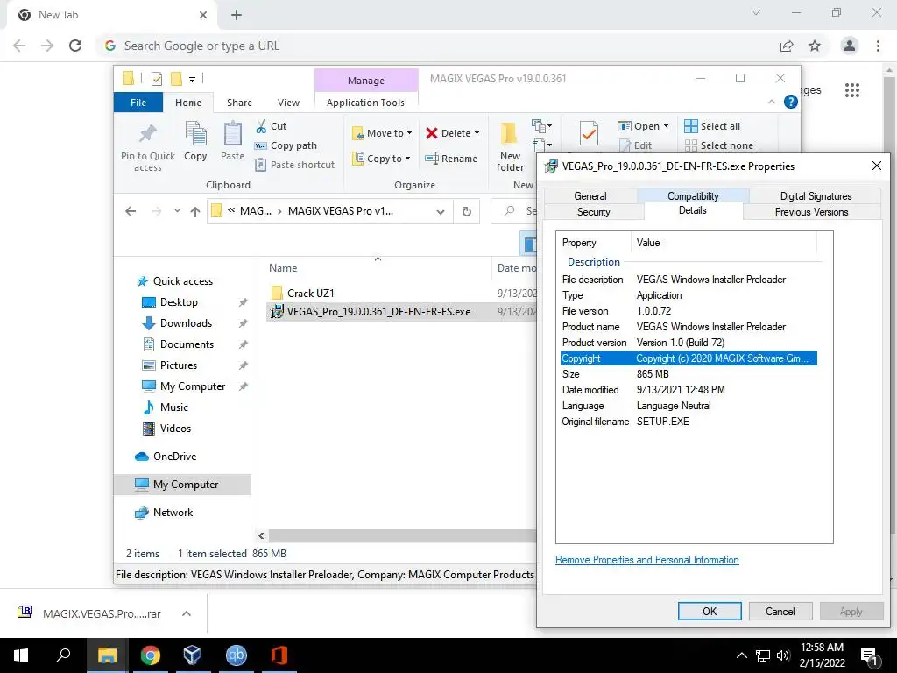Screen dimensions: 897x673
Task: Click the Explorer help question icon
Action: click(x=791, y=102)
